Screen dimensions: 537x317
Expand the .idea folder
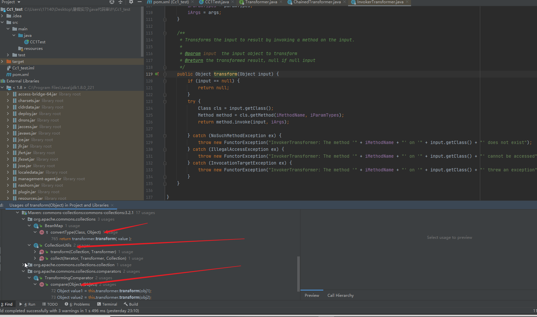2,16
